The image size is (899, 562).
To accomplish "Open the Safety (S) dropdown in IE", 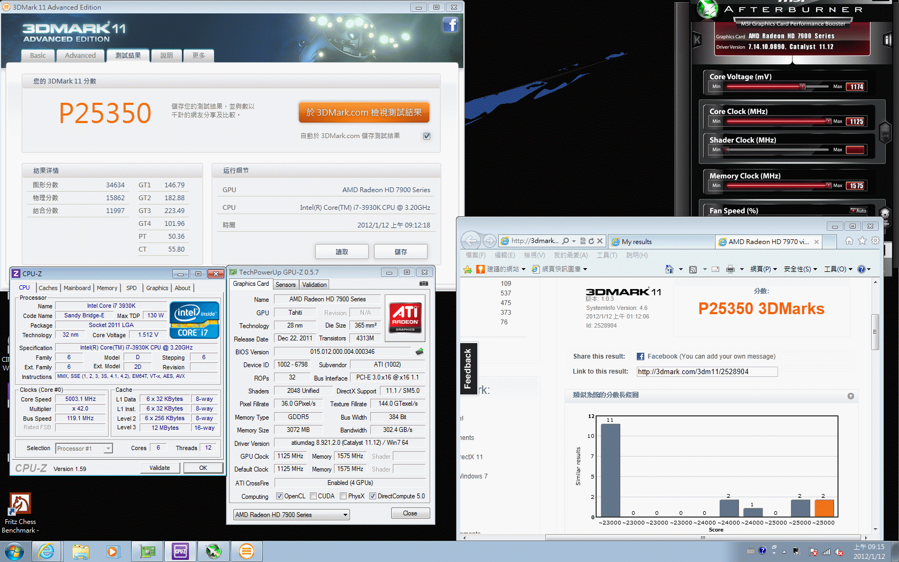I will point(801,269).
